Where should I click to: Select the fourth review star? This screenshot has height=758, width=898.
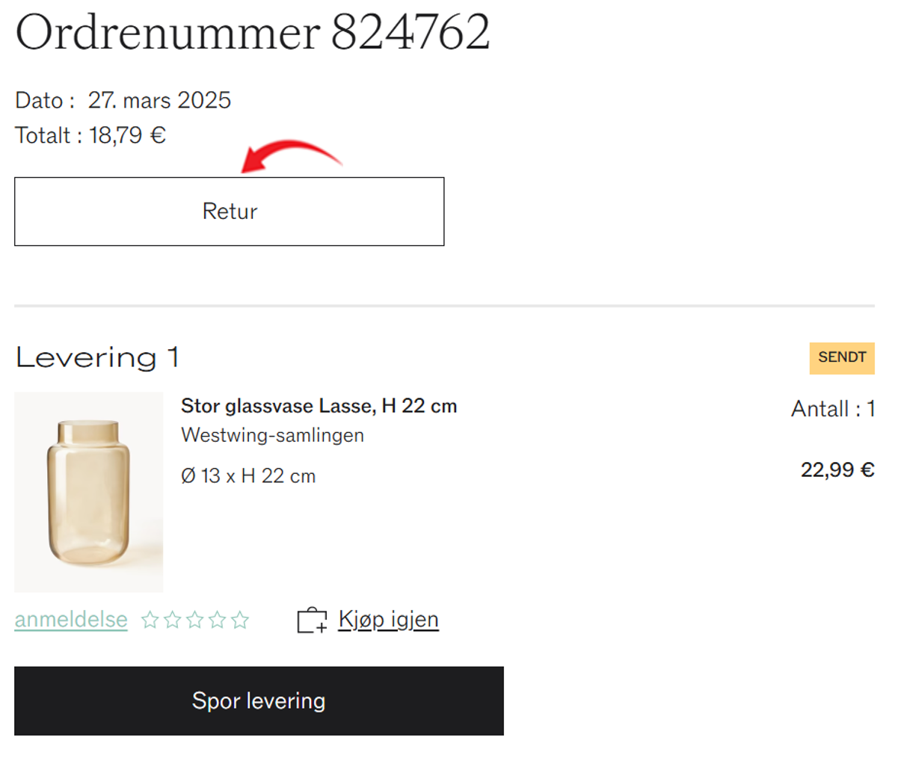tap(218, 620)
